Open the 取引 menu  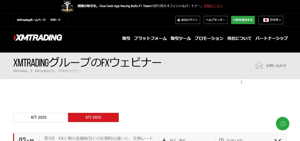[126, 38]
